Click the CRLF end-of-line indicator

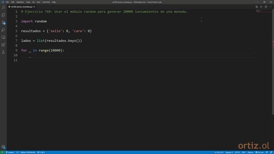(244, 152)
